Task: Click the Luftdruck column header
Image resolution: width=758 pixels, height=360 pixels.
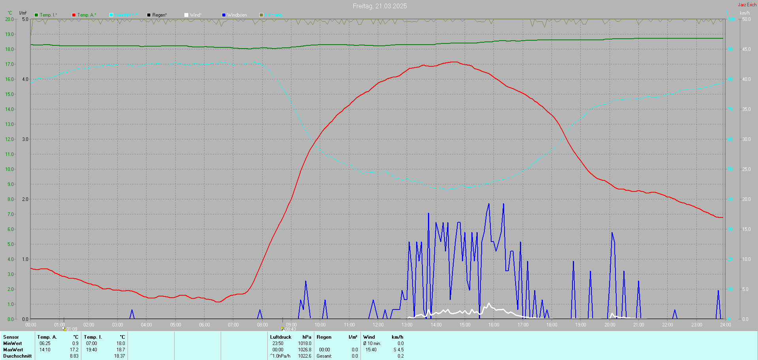Action: pos(281,337)
